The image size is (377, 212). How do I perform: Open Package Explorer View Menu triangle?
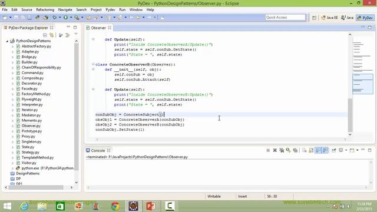pos(76,34)
